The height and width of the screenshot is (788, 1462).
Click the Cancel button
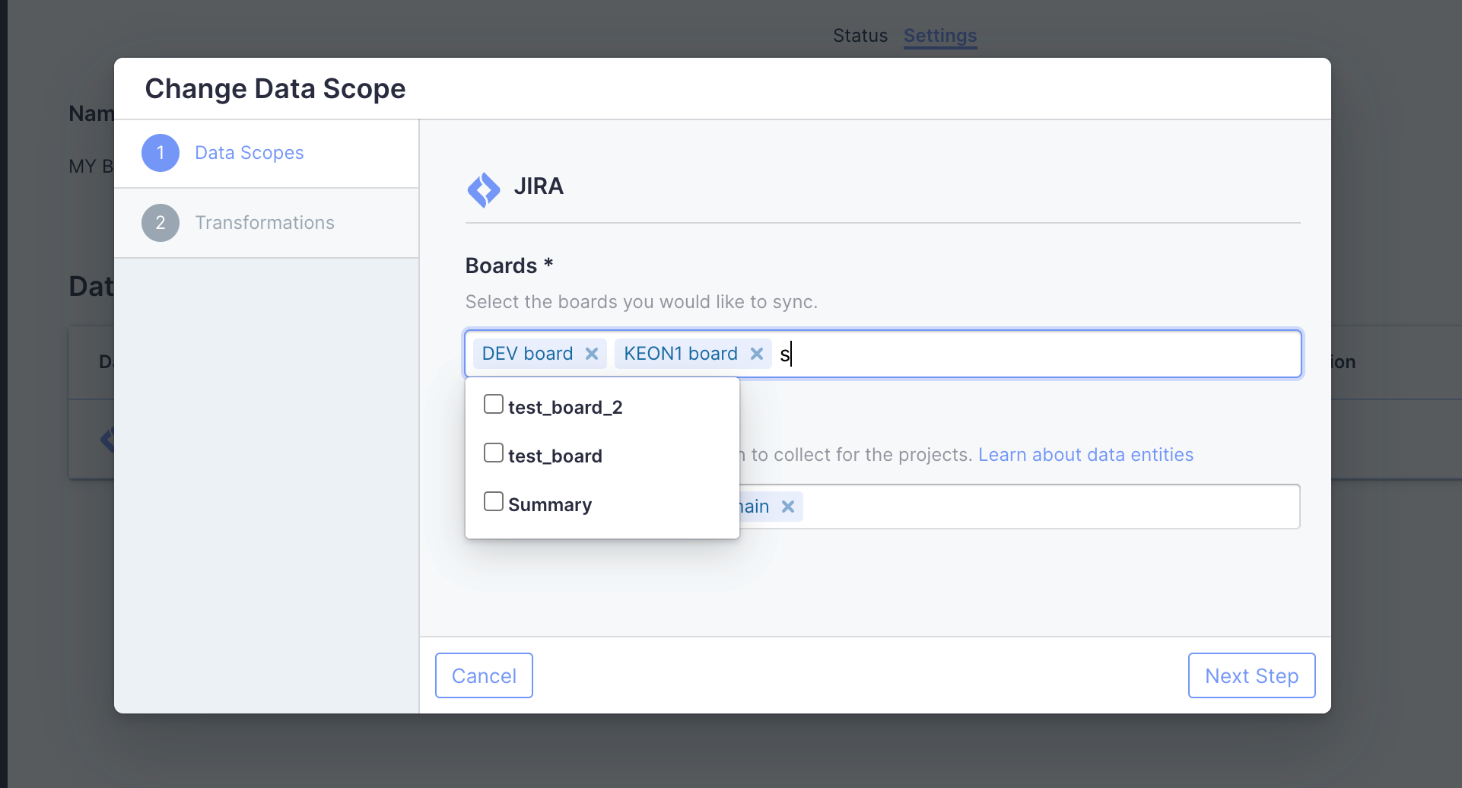[484, 675]
